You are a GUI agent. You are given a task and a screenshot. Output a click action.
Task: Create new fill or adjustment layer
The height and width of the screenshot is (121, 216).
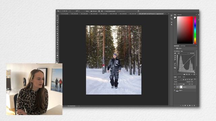pyautogui.click(x=188, y=106)
